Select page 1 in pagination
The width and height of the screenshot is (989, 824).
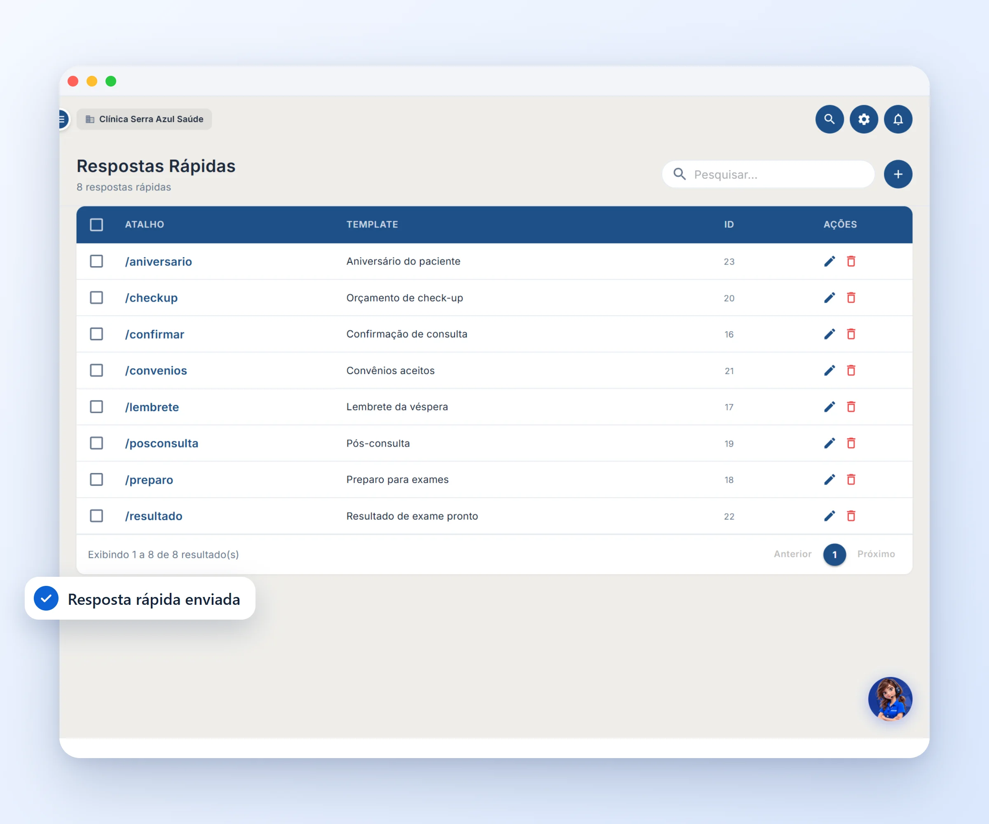coord(834,555)
